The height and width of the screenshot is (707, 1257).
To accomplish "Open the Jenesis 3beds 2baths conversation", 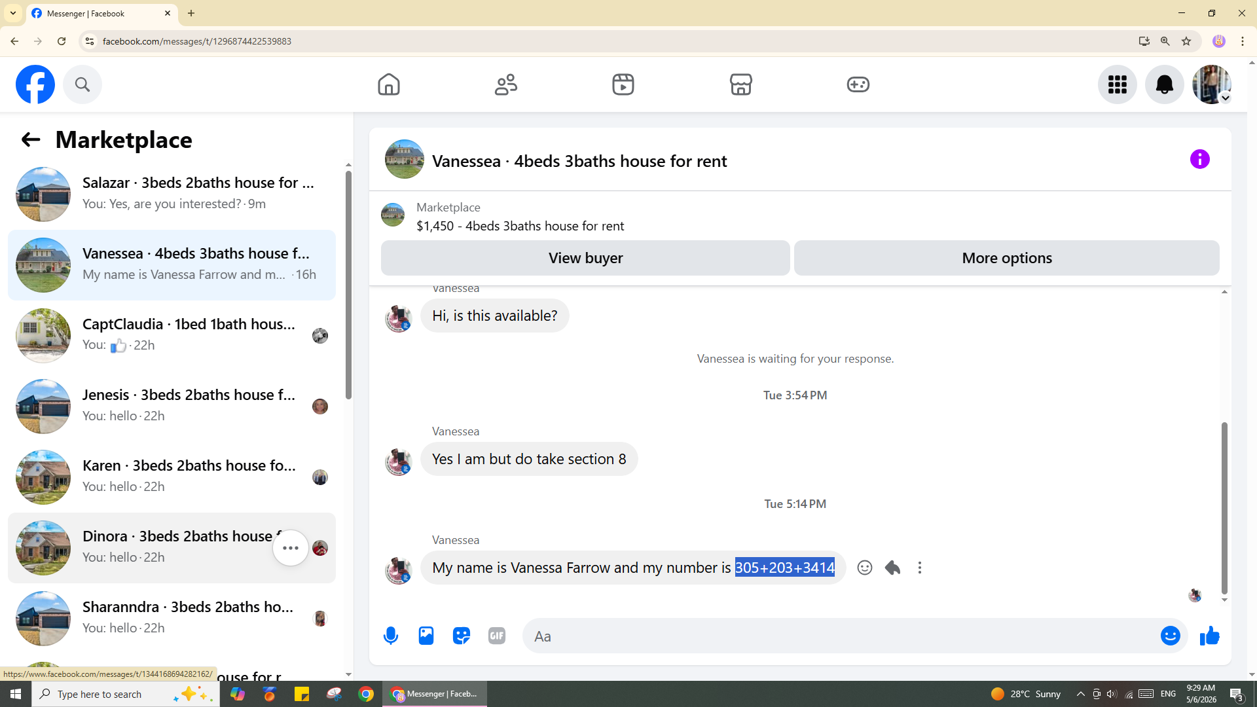I will [x=172, y=407].
